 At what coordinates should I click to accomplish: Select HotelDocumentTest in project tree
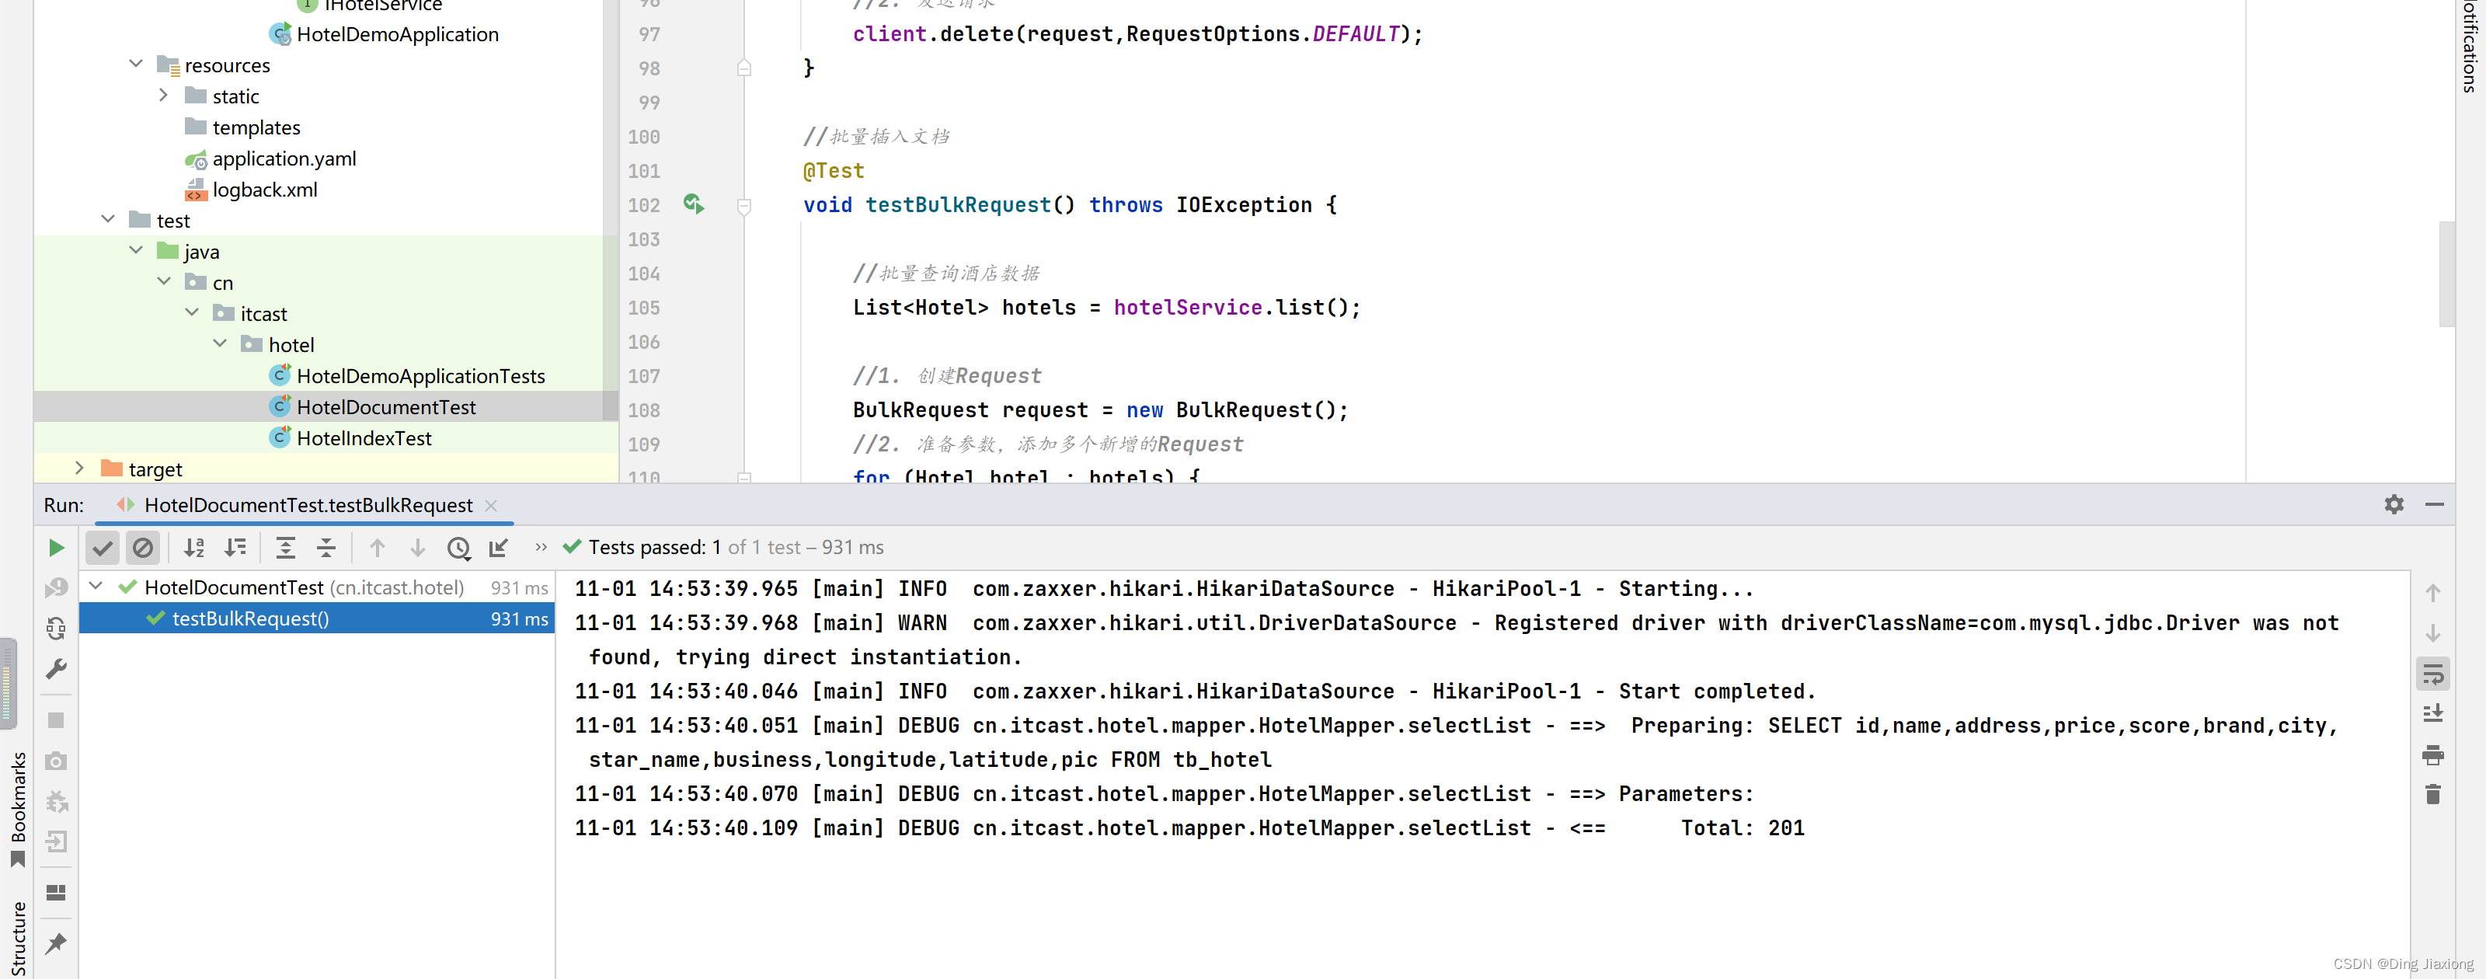click(x=386, y=406)
